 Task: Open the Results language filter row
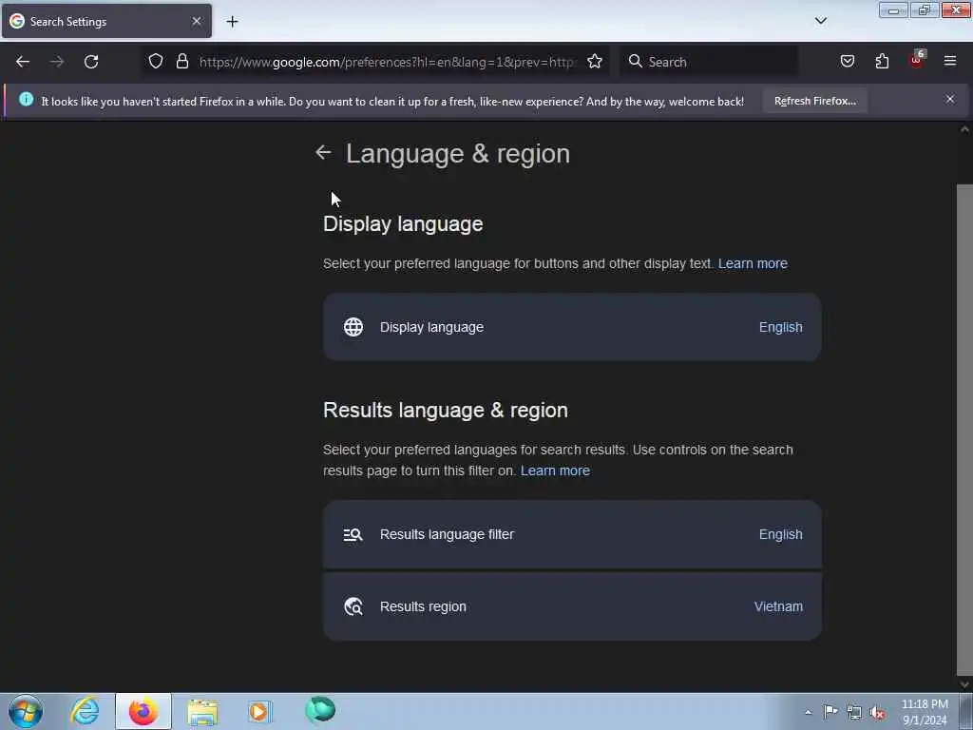pos(572,534)
